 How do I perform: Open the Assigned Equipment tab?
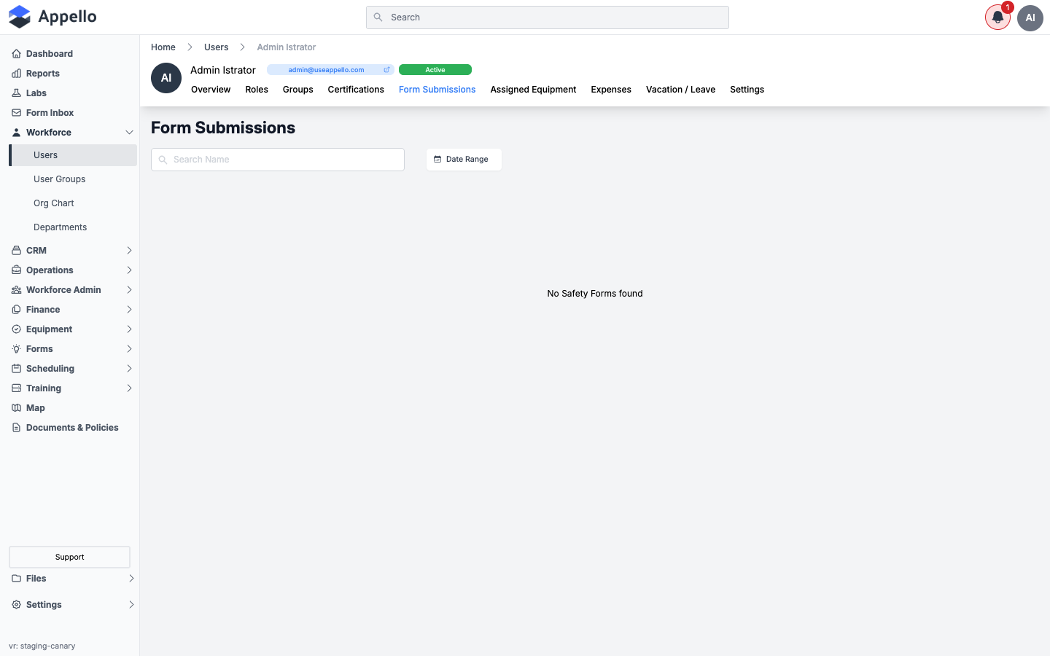(x=533, y=90)
